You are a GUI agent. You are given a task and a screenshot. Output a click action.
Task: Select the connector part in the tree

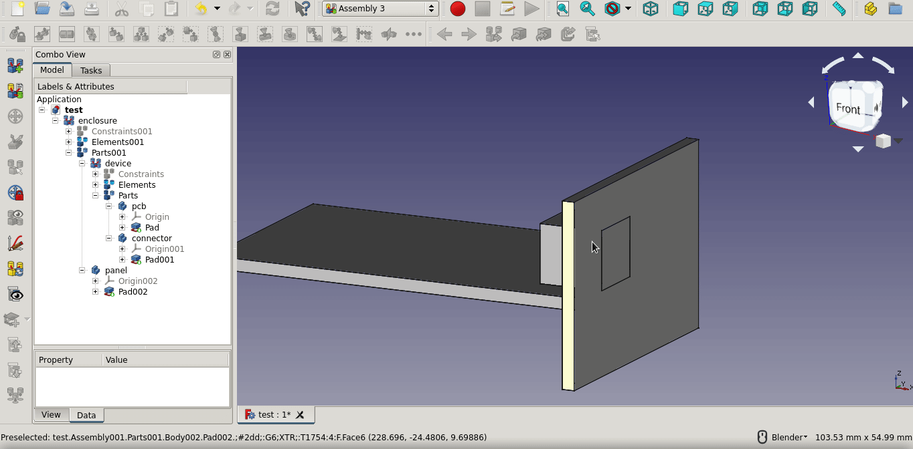pos(151,238)
